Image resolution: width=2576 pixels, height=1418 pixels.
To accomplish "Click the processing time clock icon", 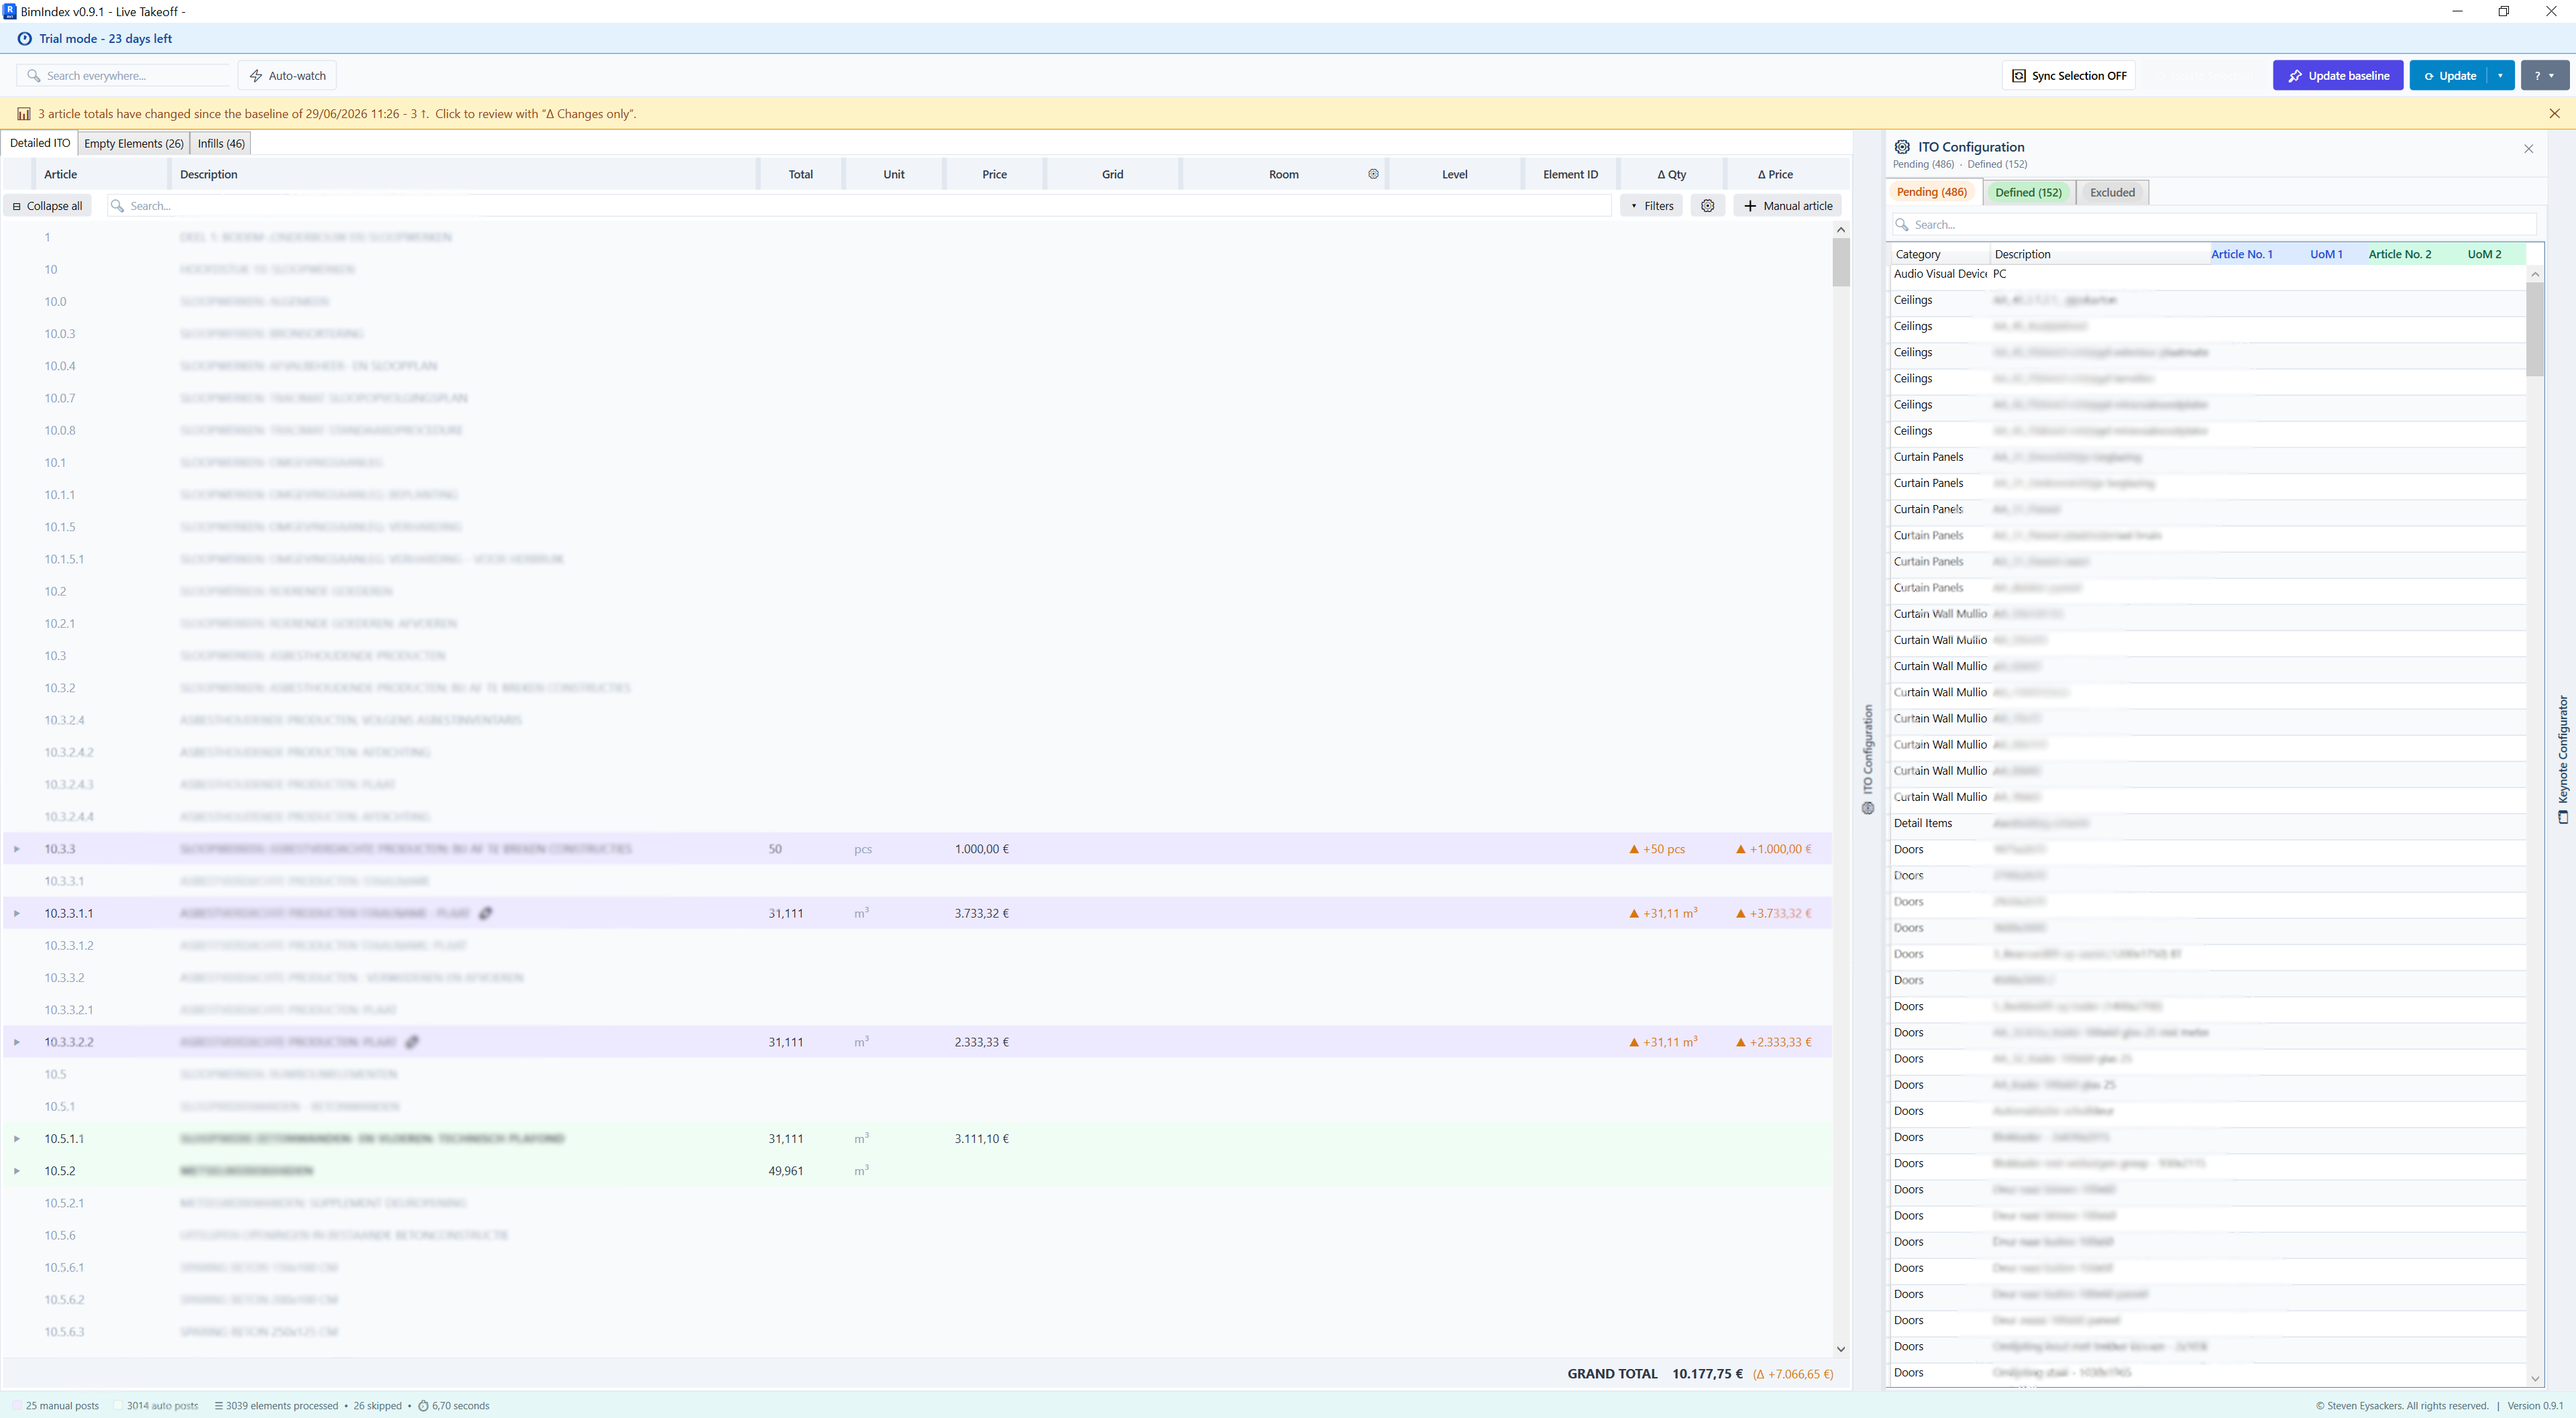I will 423,1406.
